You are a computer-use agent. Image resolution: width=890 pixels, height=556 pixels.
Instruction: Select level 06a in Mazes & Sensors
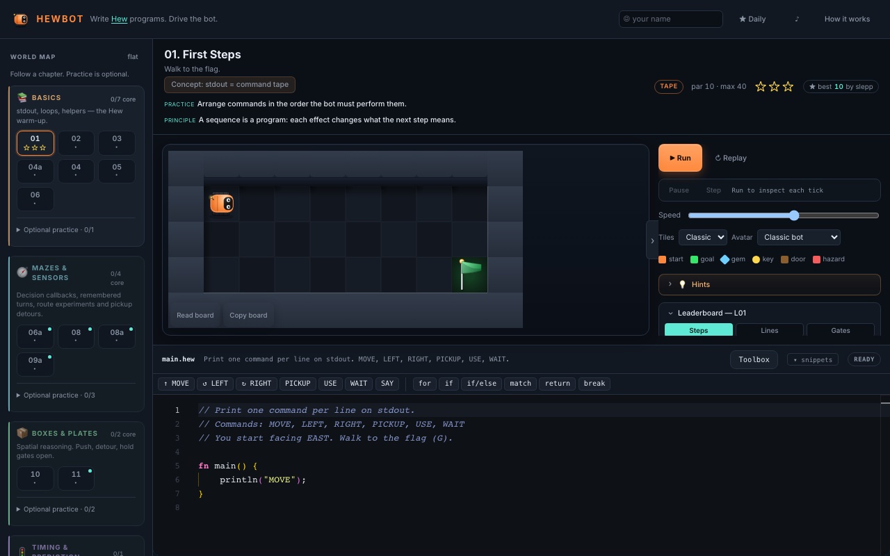tap(35, 336)
